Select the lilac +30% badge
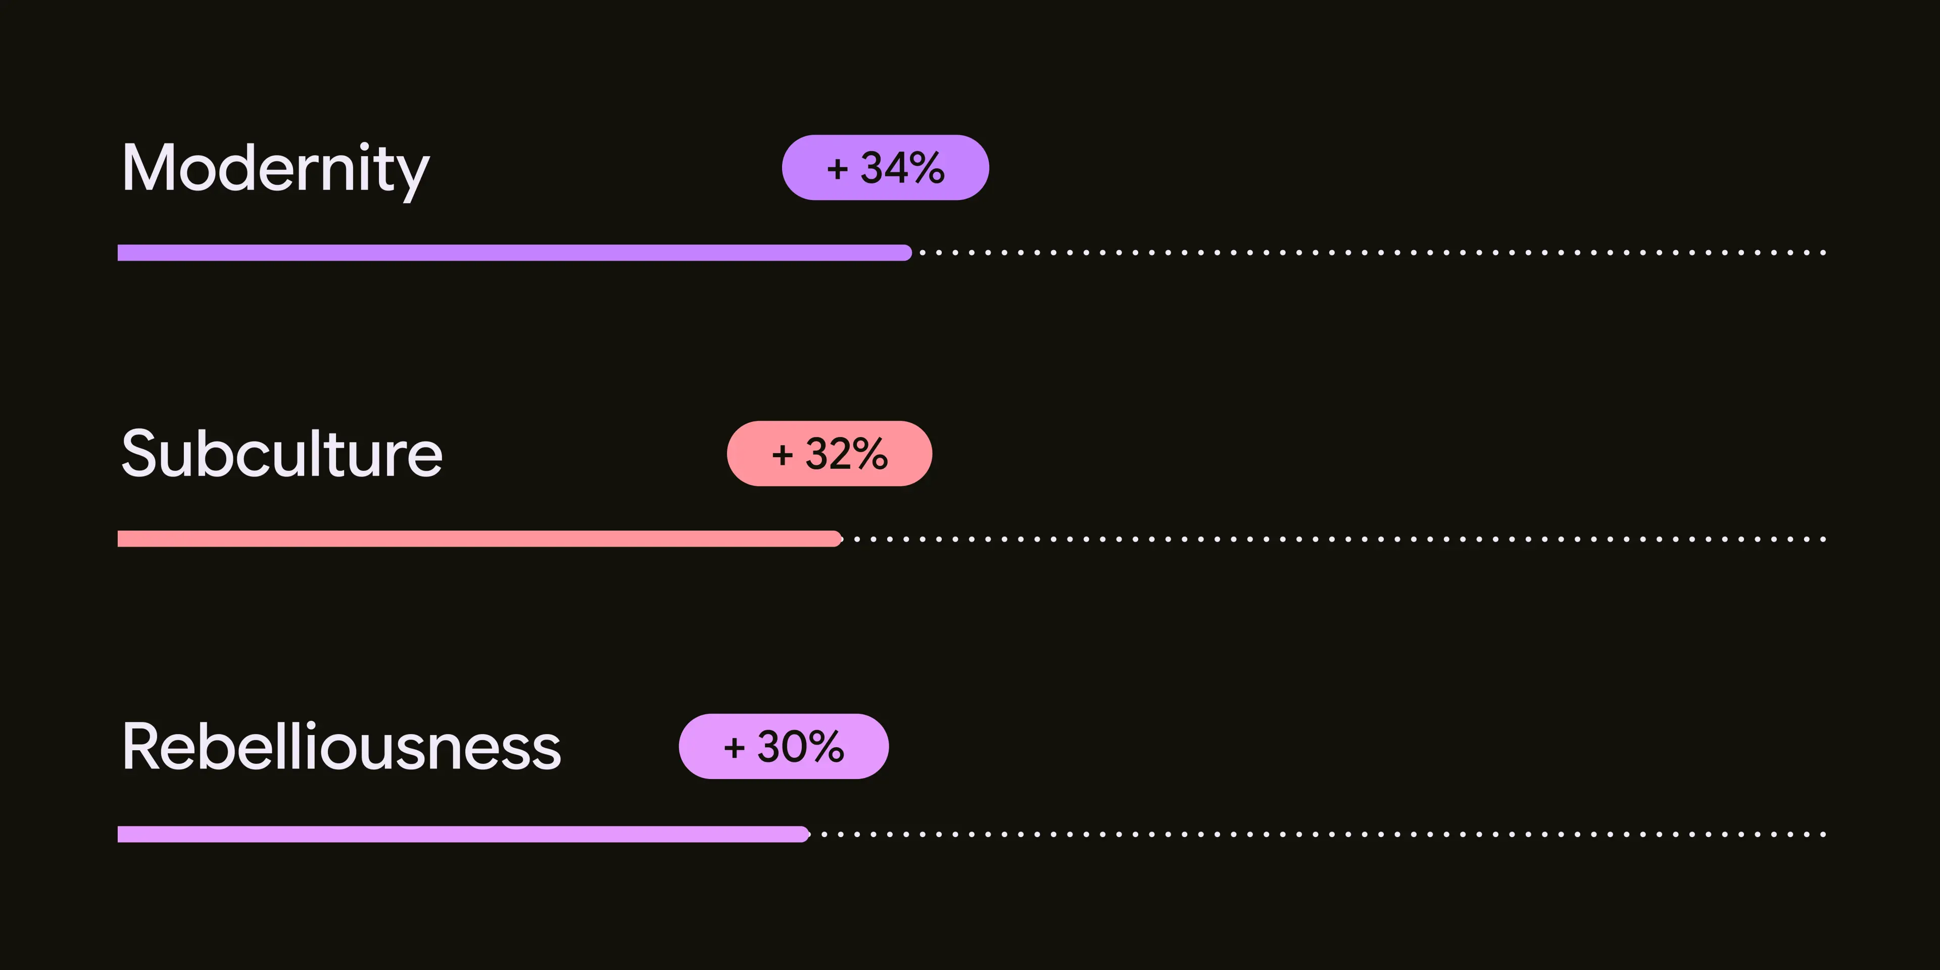Viewport: 1940px width, 970px height. [x=783, y=746]
